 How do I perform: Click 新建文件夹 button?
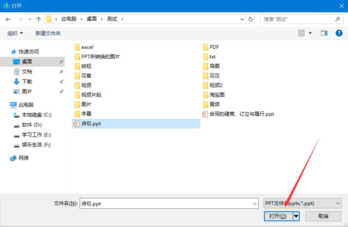tap(48, 33)
